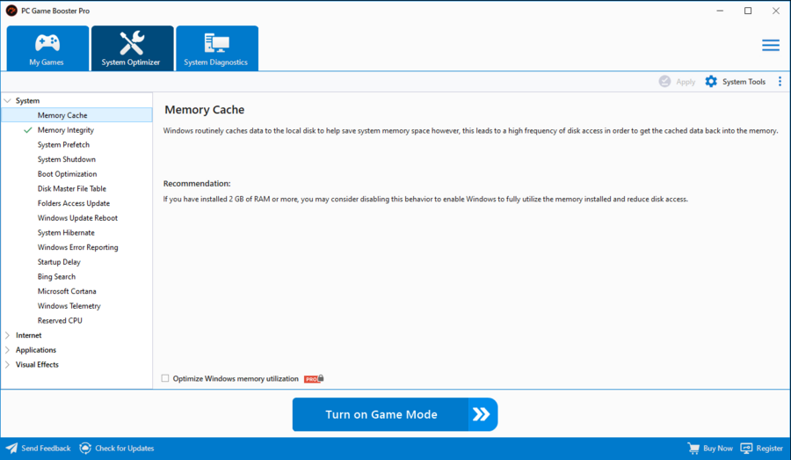Turn on Game Mode
Screen dimensions: 791x460
pos(395,414)
